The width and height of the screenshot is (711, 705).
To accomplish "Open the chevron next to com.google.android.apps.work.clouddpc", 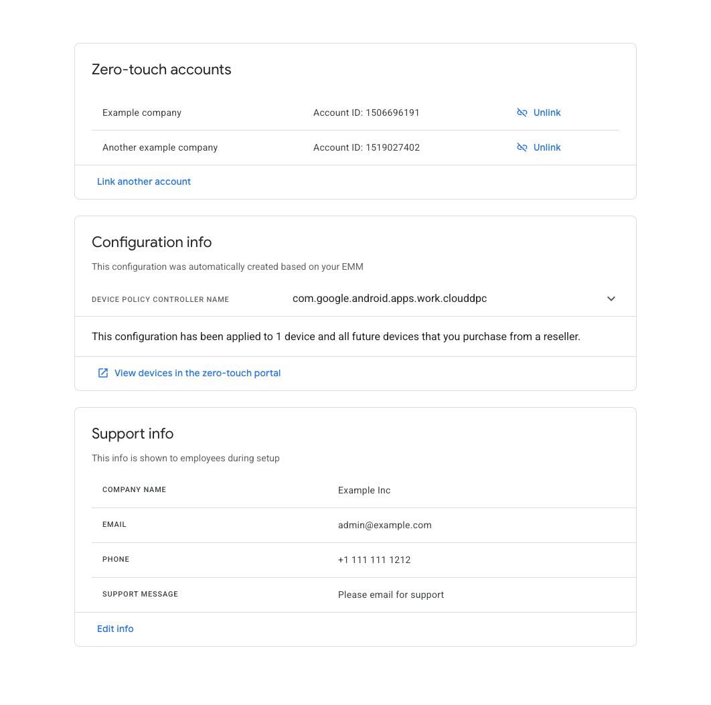I will click(x=611, y=299).
